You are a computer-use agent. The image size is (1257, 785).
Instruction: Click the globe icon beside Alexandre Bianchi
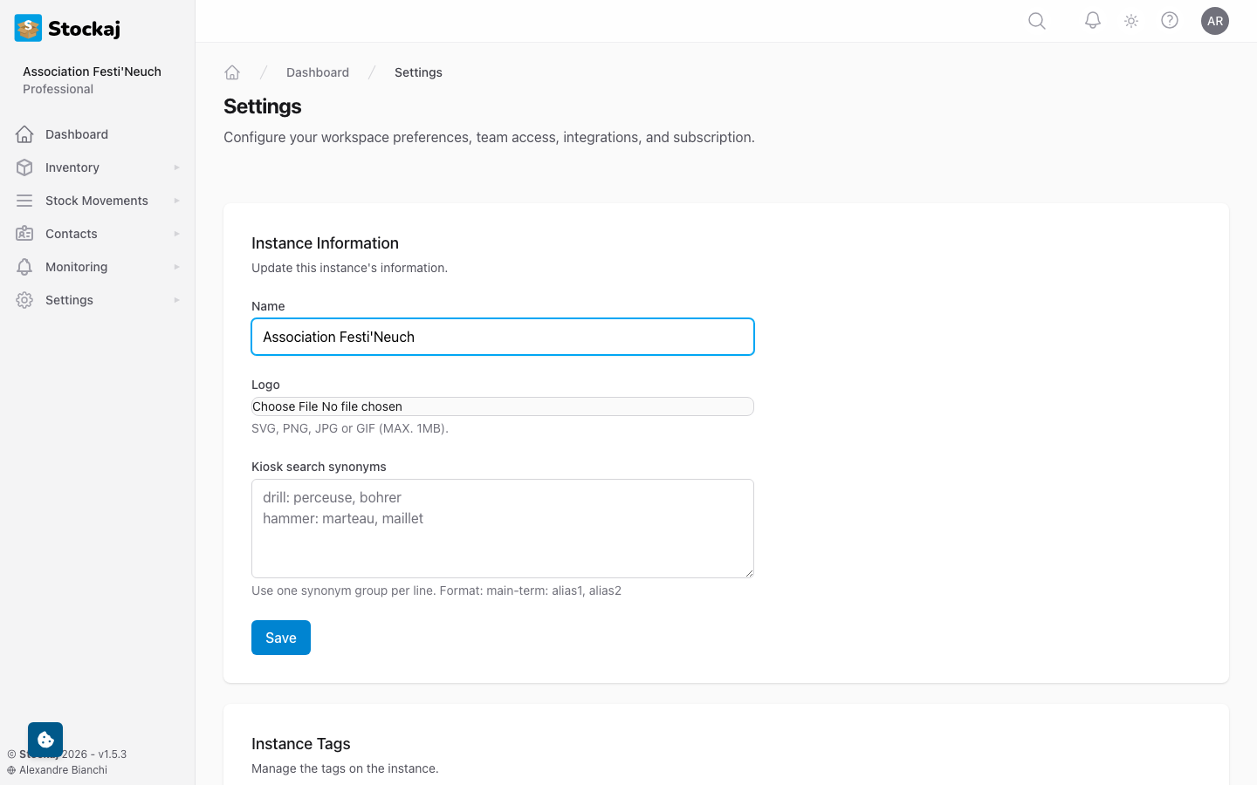pyautogui.click(x=11, y=770)
